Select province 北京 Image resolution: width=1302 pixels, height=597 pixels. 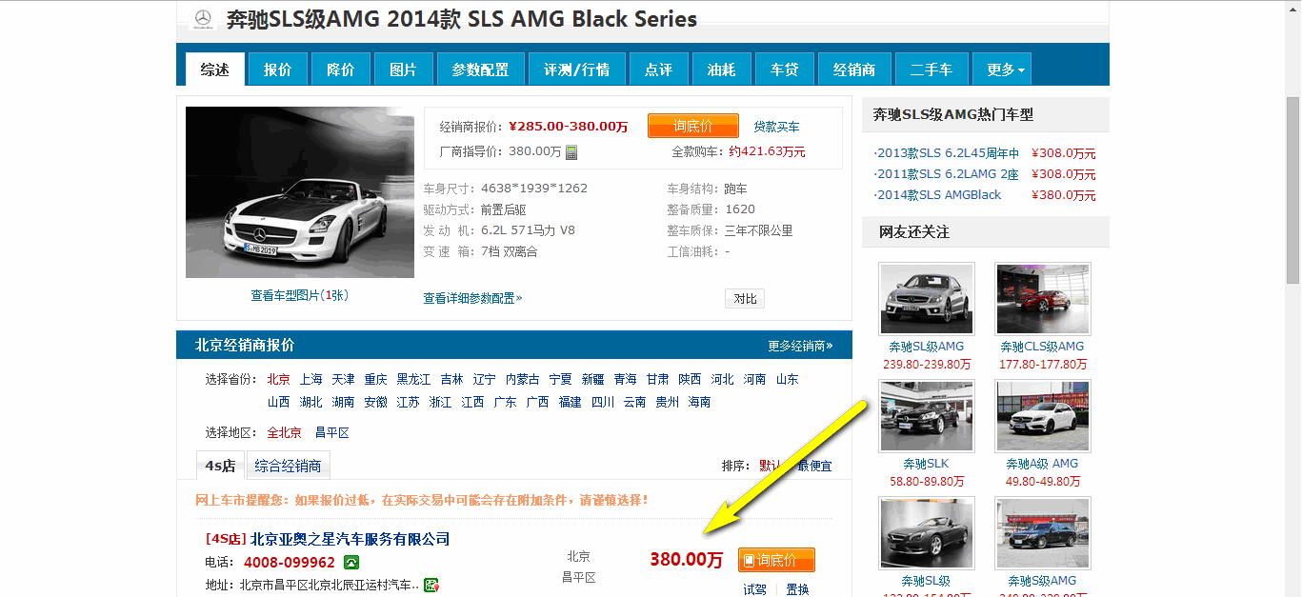[279, 379]
